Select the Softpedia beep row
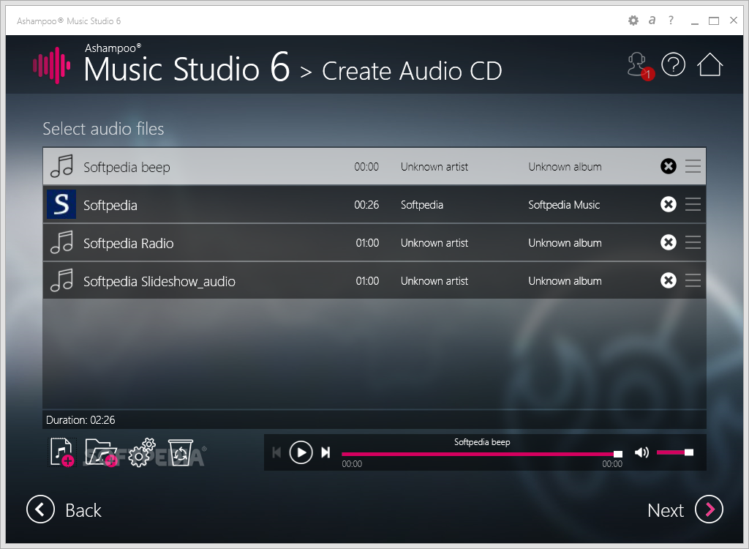Image resolution: width=749 pixels, height=549 pixels. click(x=374, y=166)
